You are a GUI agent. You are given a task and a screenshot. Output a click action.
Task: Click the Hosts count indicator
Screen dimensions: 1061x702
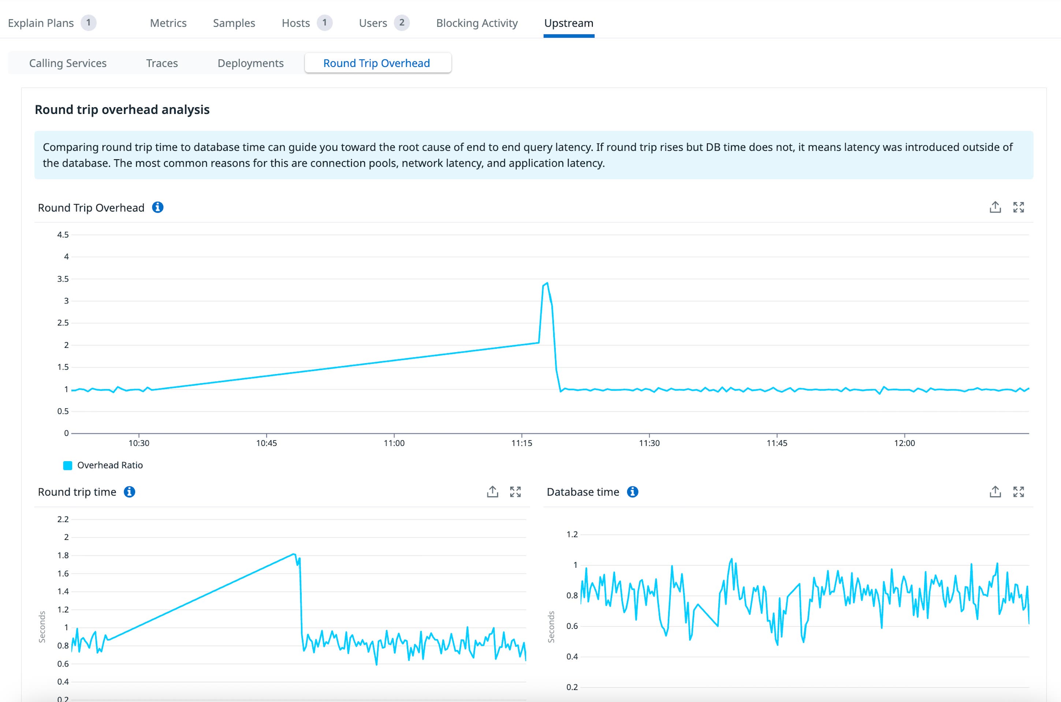(325, 22)
